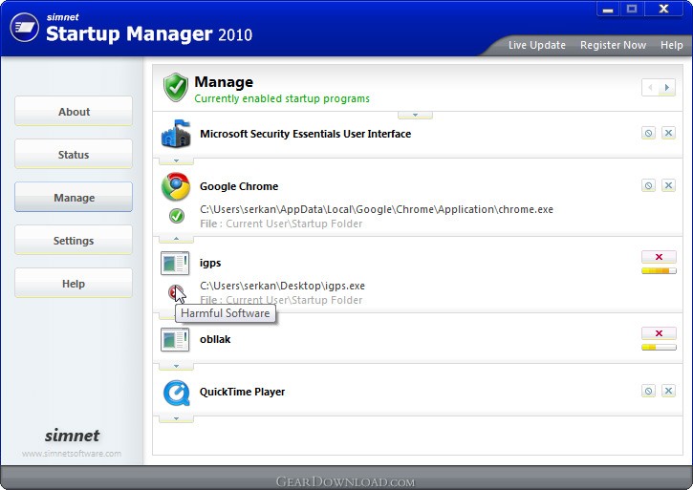Go to the next page arrow
Viewport: 693px width, 490px height.
pyautogui.click(x=667, y=88)
